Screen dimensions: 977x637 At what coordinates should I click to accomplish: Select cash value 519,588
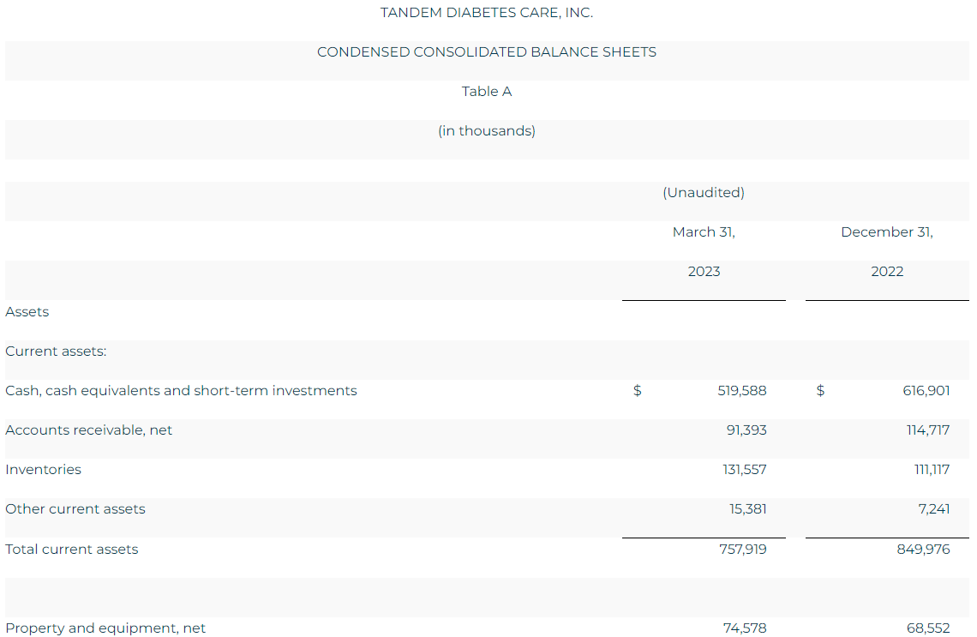[741, 391]
